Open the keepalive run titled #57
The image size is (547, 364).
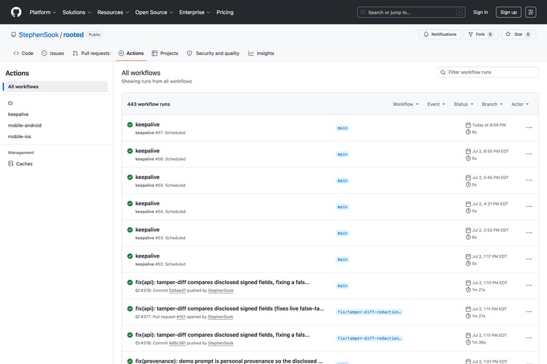tap(147, 124)
